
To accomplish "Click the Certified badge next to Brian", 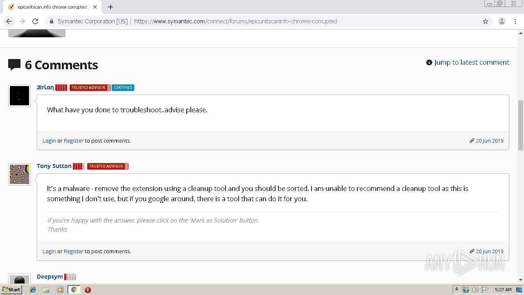I will coord(123,87).
